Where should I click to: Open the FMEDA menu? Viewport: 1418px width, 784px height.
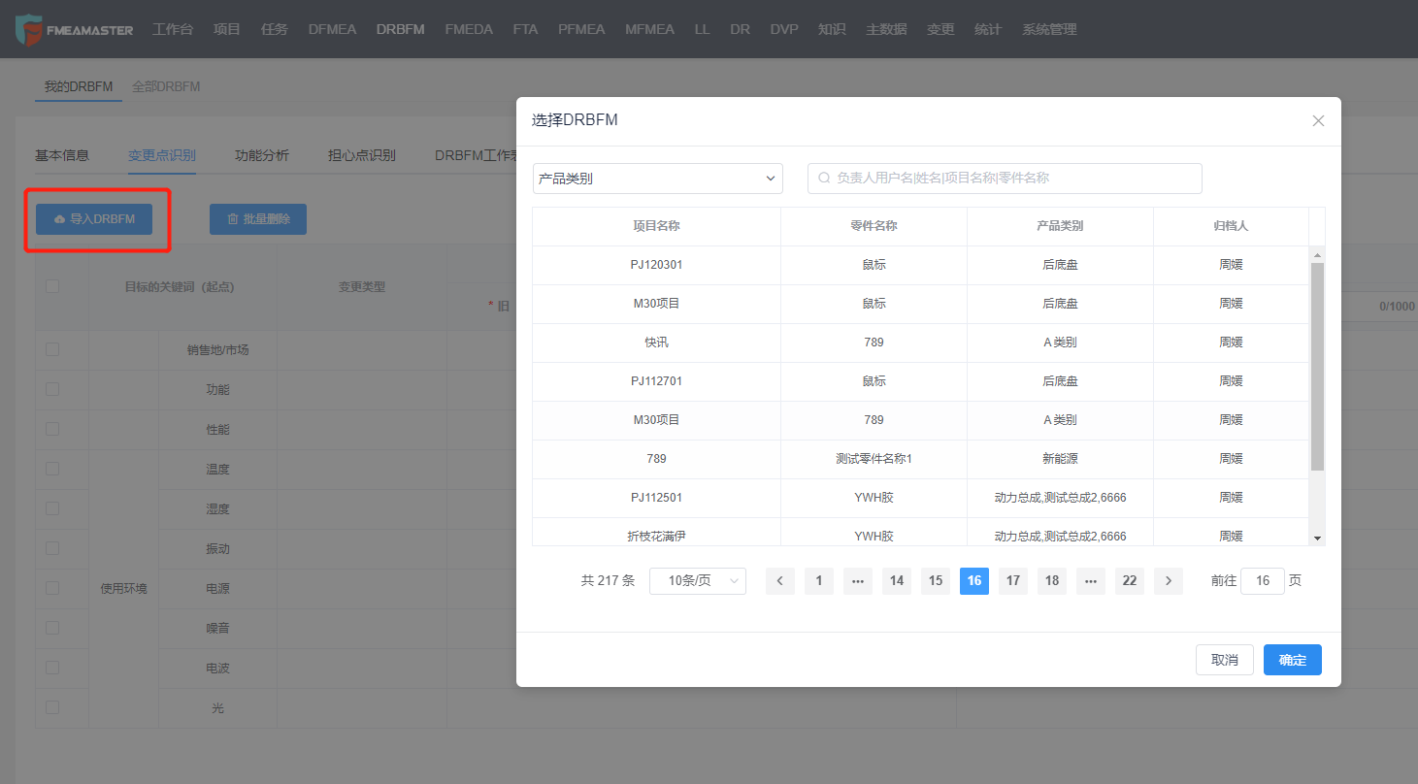[x=469, y=29]
